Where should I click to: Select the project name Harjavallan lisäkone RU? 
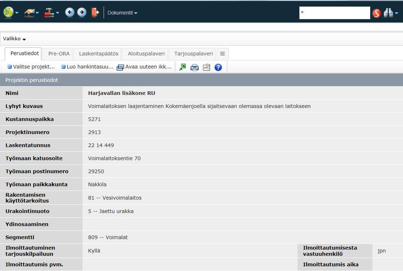pos(122,93)
